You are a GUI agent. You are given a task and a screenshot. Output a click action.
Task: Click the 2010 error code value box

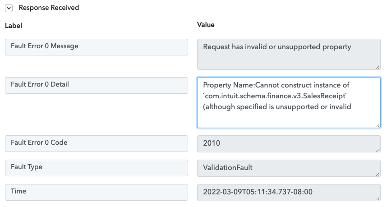(289, 144)
